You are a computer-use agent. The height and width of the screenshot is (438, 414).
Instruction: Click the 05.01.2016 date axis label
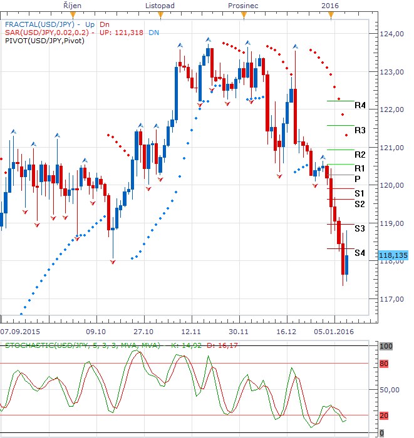click(334, 332)
